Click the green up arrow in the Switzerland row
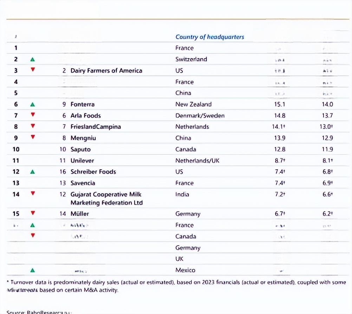Screen dimensions: 352x314 coord(33,59)
